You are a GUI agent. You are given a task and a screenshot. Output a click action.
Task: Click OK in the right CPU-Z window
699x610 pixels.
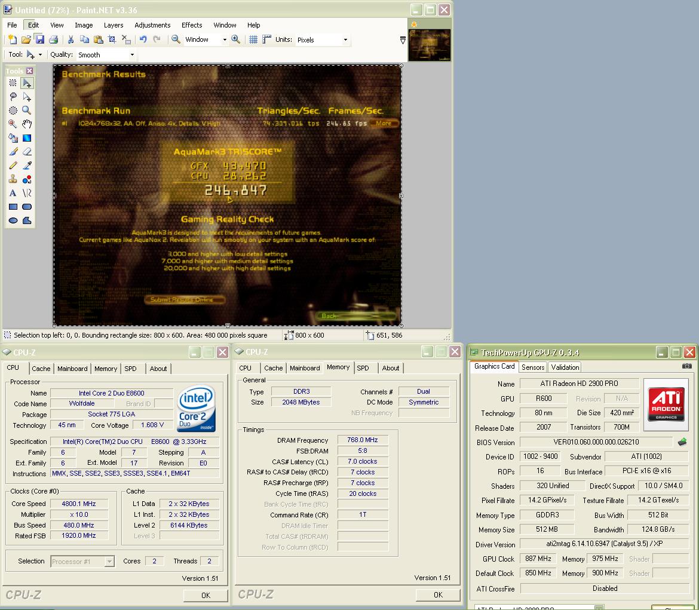point(438,595)
